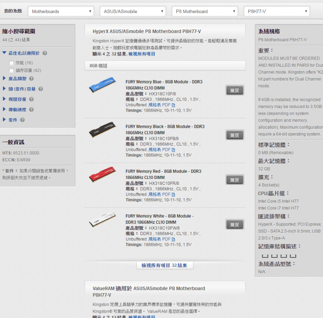This screenshot has width=323, height=318.
Task: Click the 44 (之 44) 結果 count
Action: click(16, 40)
